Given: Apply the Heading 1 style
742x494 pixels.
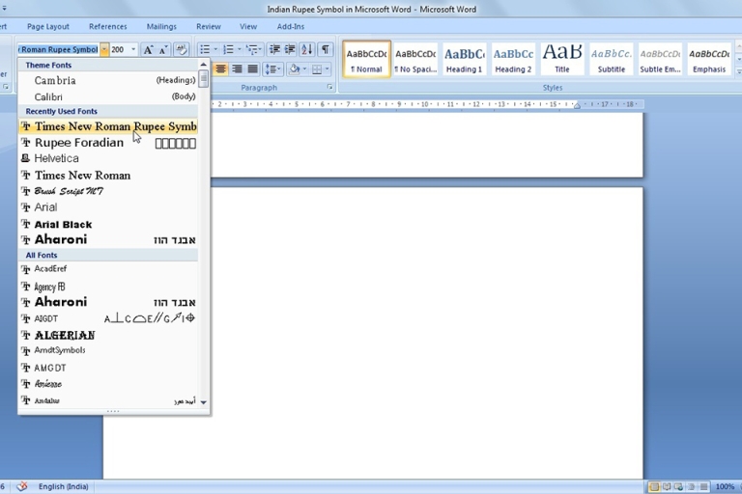Looking at the screenshot, I should (464, 59).
